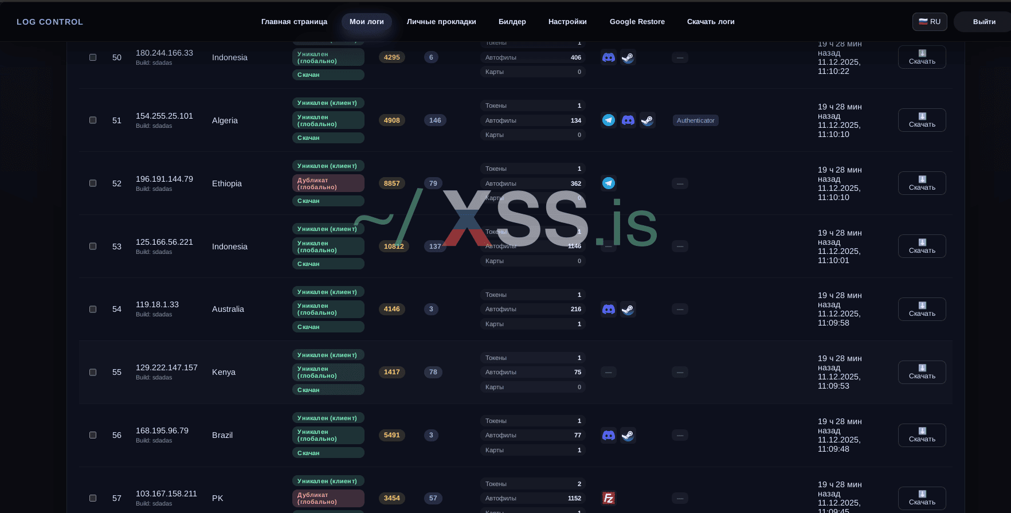Open the Билдер tab

(x=512, y=22)
